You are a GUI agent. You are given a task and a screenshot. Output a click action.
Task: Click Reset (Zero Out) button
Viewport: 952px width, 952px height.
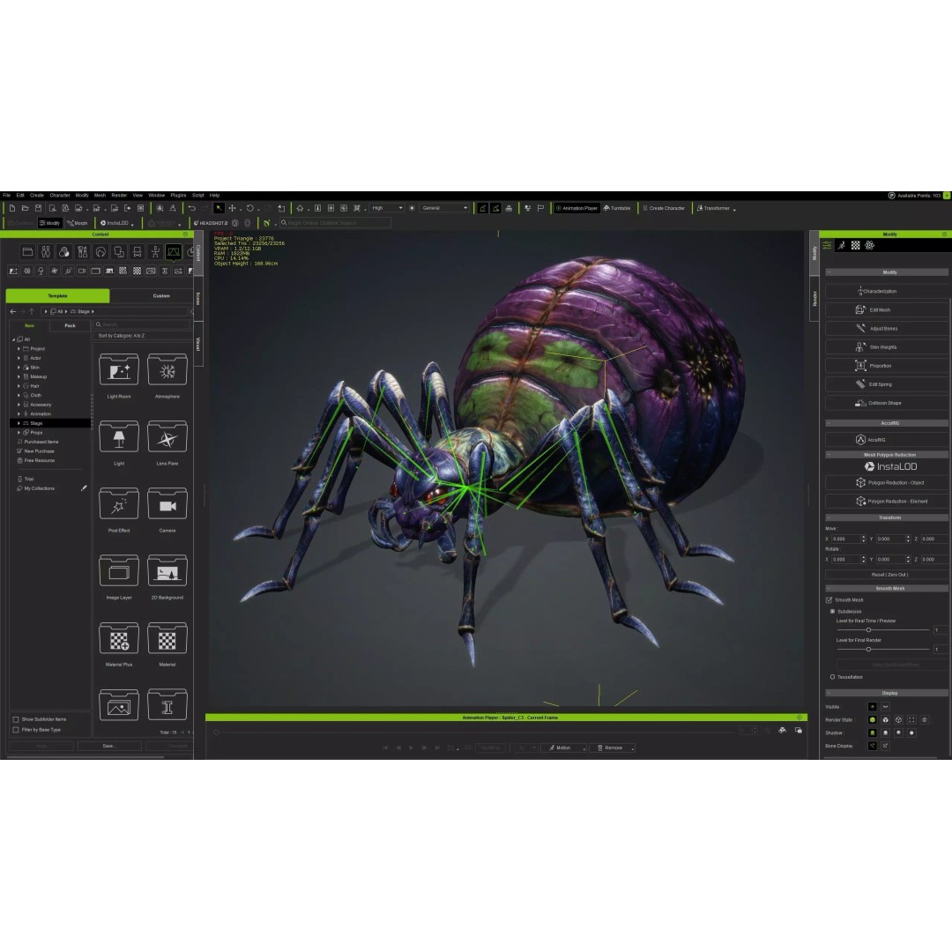click(x=887, y=575)
